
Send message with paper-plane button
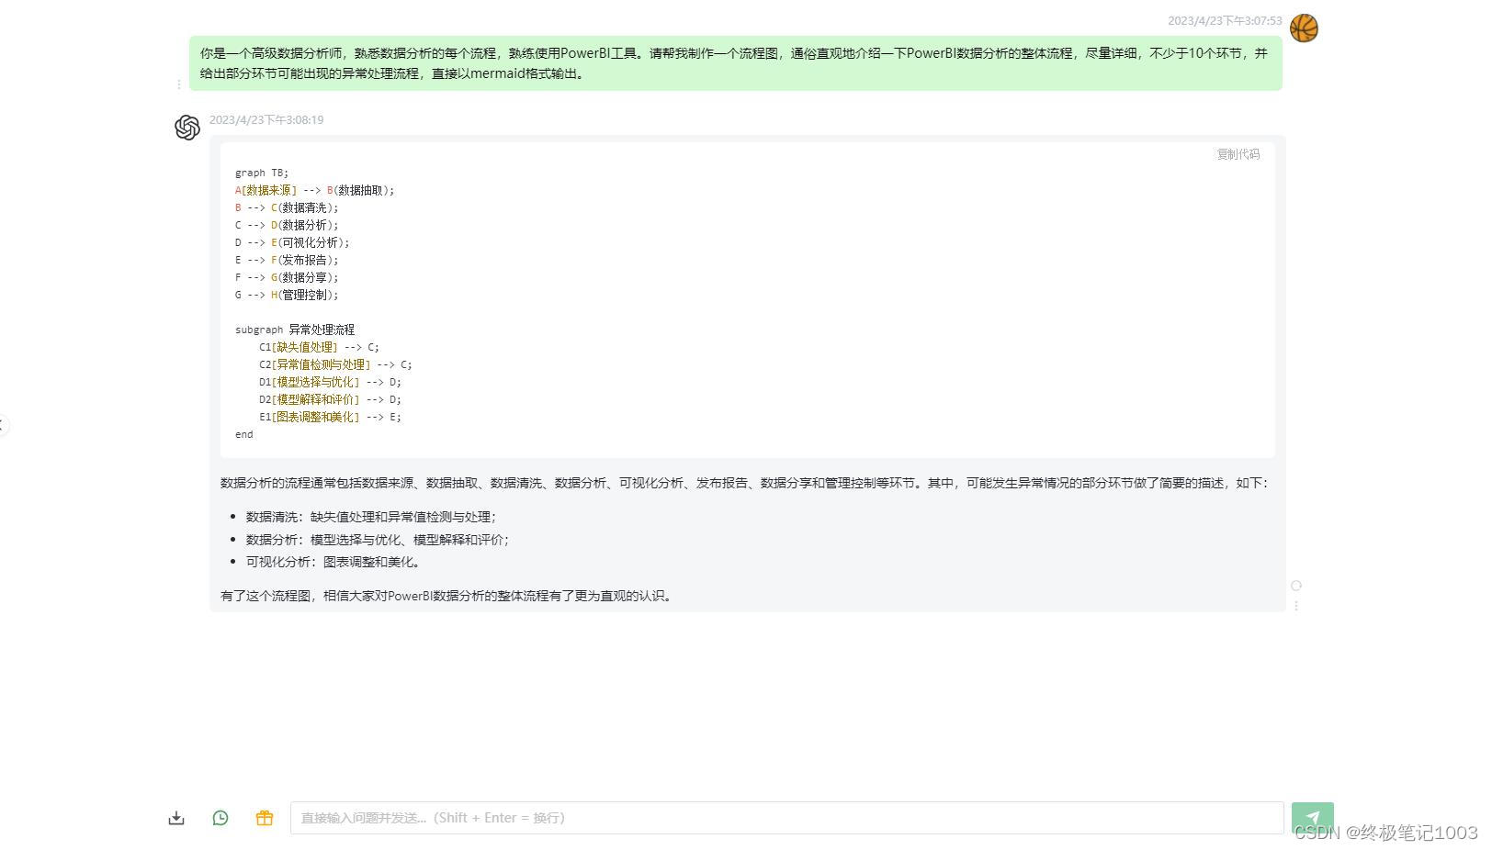coord(1312,818)
